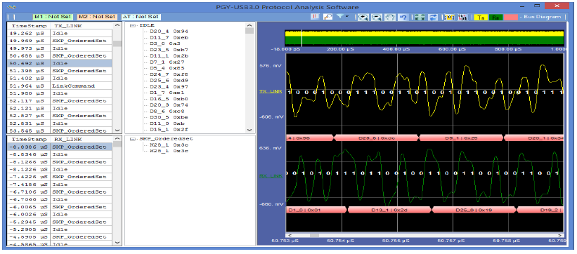This screenshot has height=254, width=577.
Task: Click RX table scrollbar down arrow
Action: (117, 242)
